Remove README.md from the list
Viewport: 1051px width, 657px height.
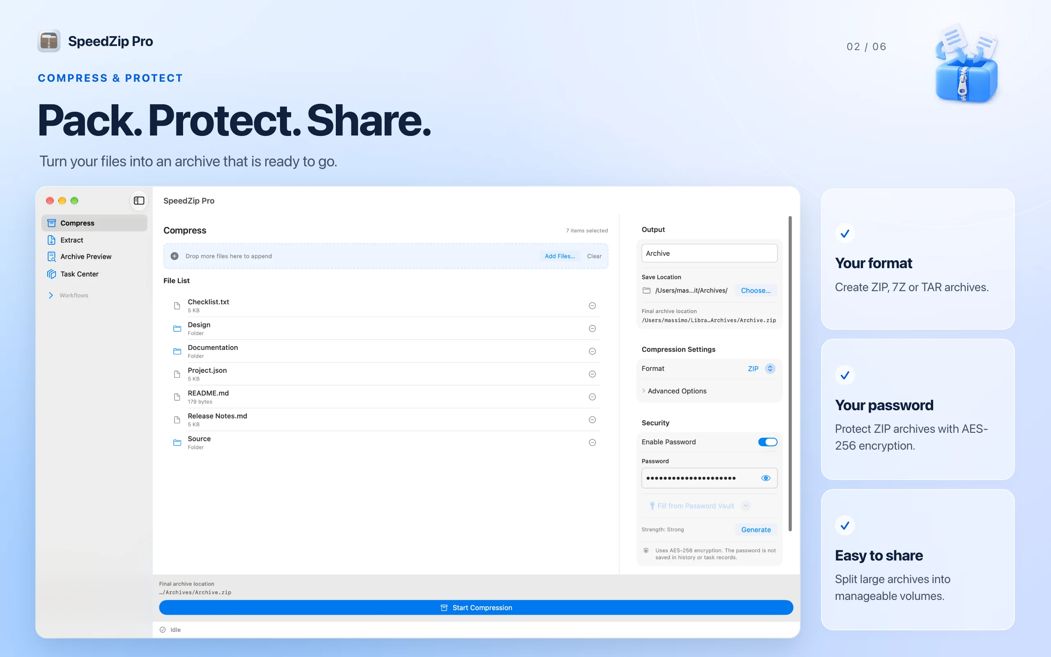point(592,397)
